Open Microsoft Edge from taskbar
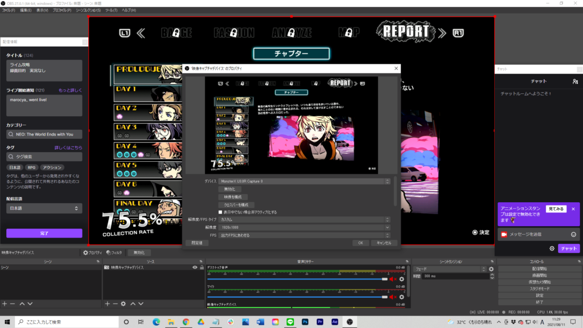 point(156,322)
